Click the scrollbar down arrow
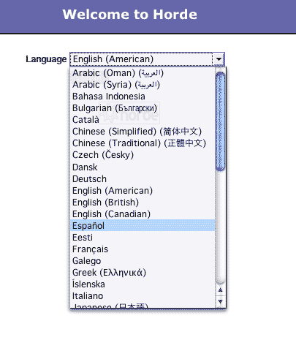 click(x=220, y=302)
